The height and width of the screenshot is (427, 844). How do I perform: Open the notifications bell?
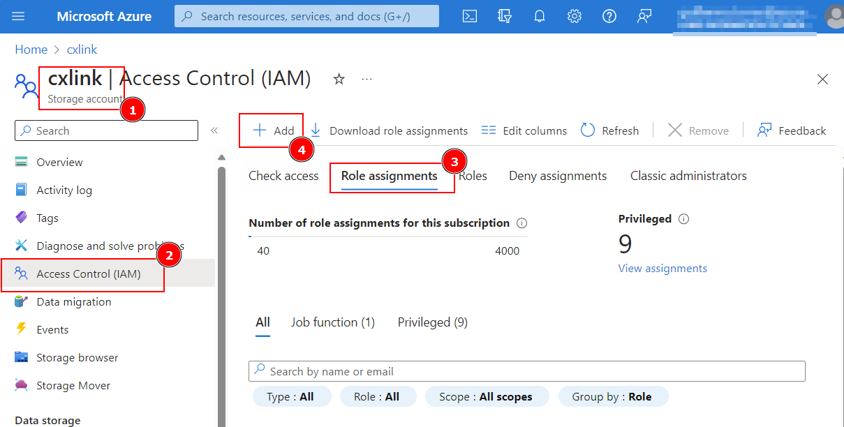click(540, 16)
